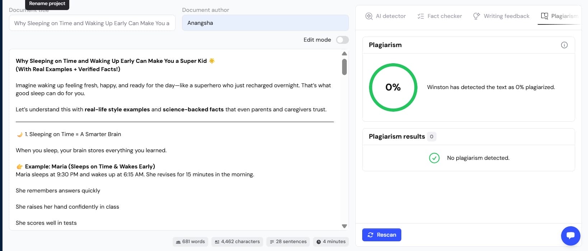588x251 pixels.
Task: Open the Plagiarism info icon
Action: tap(564, 45)
